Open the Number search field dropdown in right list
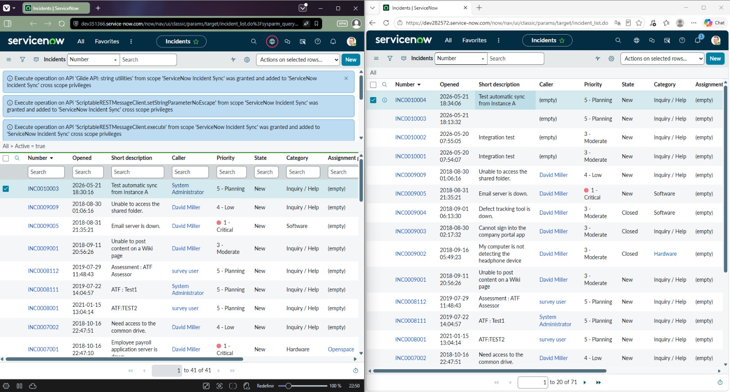 click(461, 58)
